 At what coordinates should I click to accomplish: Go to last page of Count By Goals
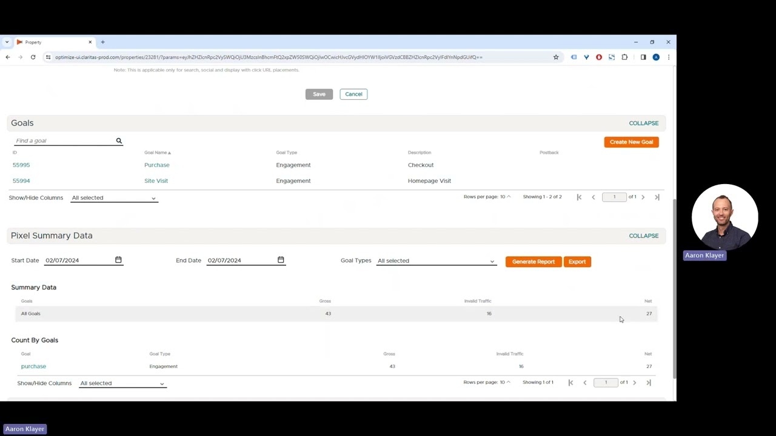pyautogui.click(x=648, y=382)
